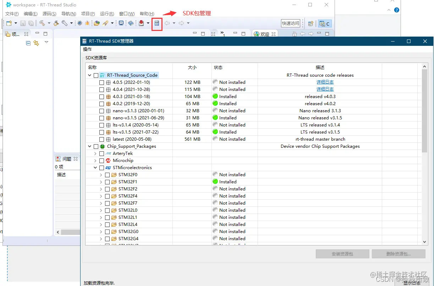Tick the STM32F4 package checkbox

coord(107,196)
